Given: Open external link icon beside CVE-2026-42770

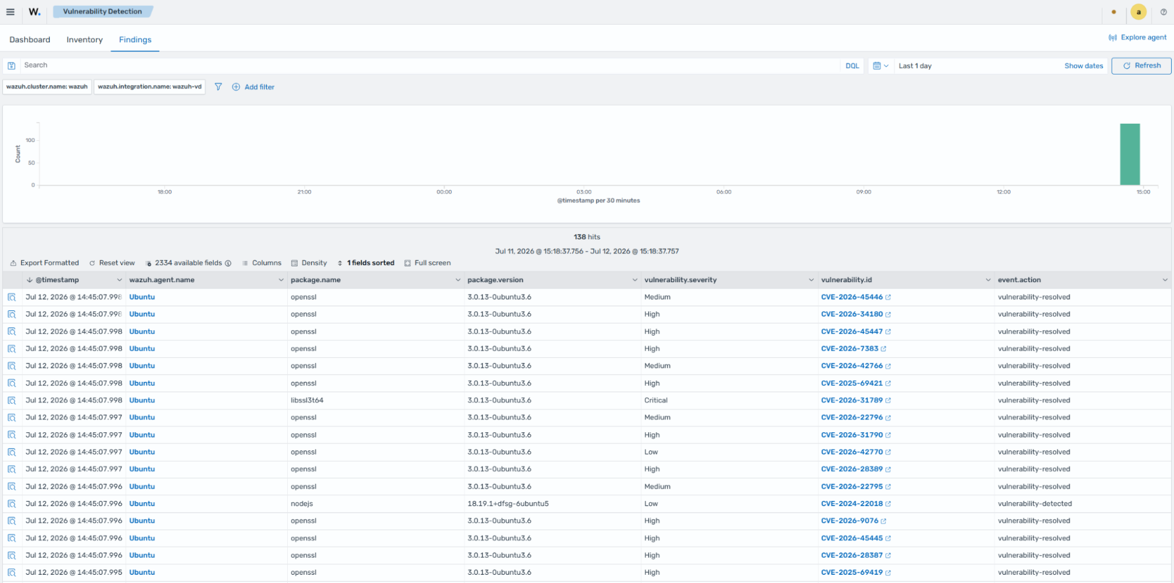Looking at the screenshot, I should 888,452.
